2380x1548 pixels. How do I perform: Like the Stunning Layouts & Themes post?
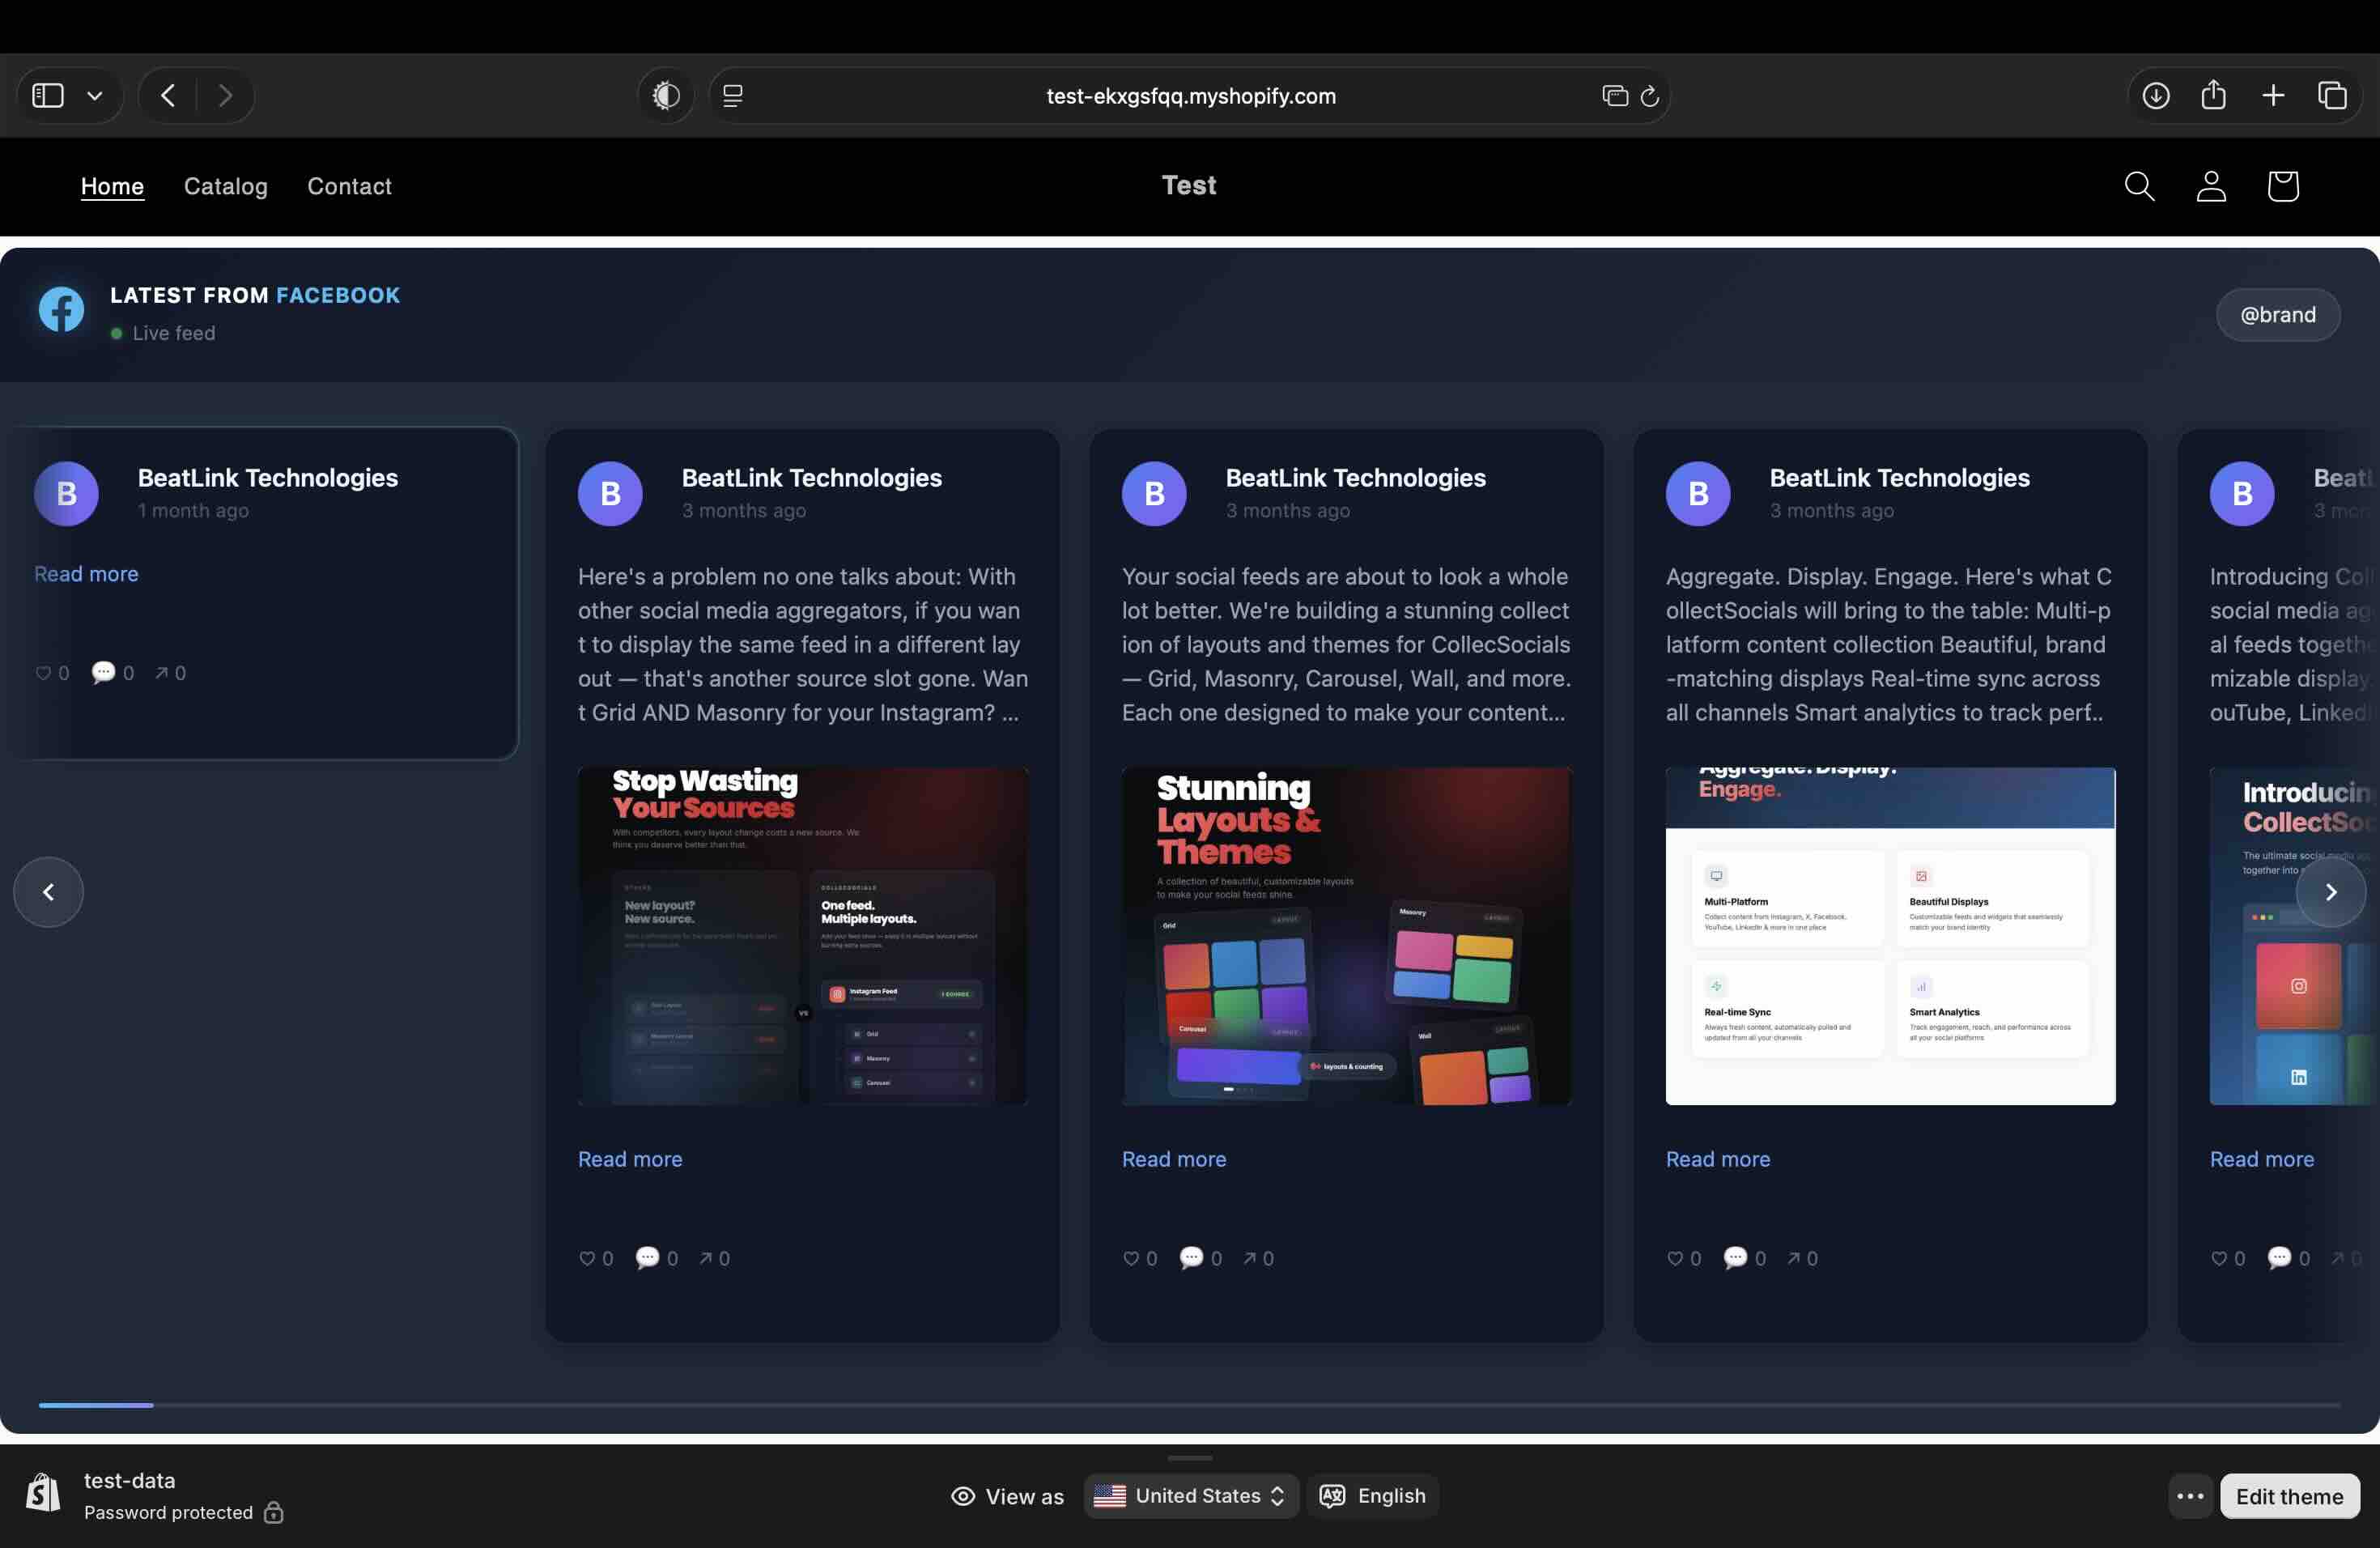click(x=1131, y=1258)
